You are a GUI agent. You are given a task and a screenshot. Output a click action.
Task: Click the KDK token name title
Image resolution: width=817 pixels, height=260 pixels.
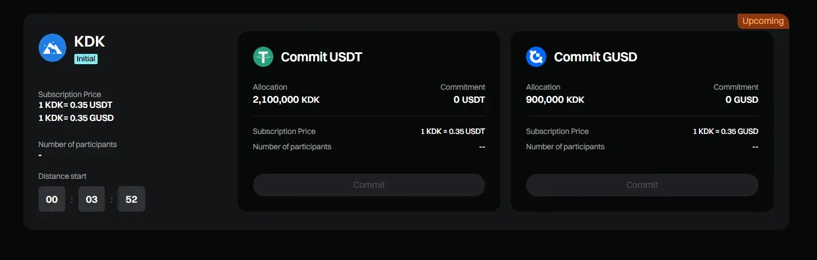click(90, 41)
